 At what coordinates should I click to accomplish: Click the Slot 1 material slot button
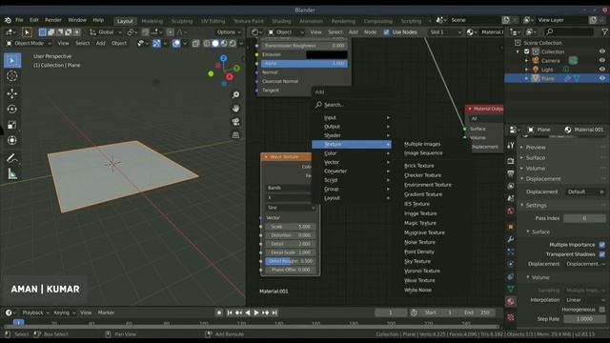(445, 32)
